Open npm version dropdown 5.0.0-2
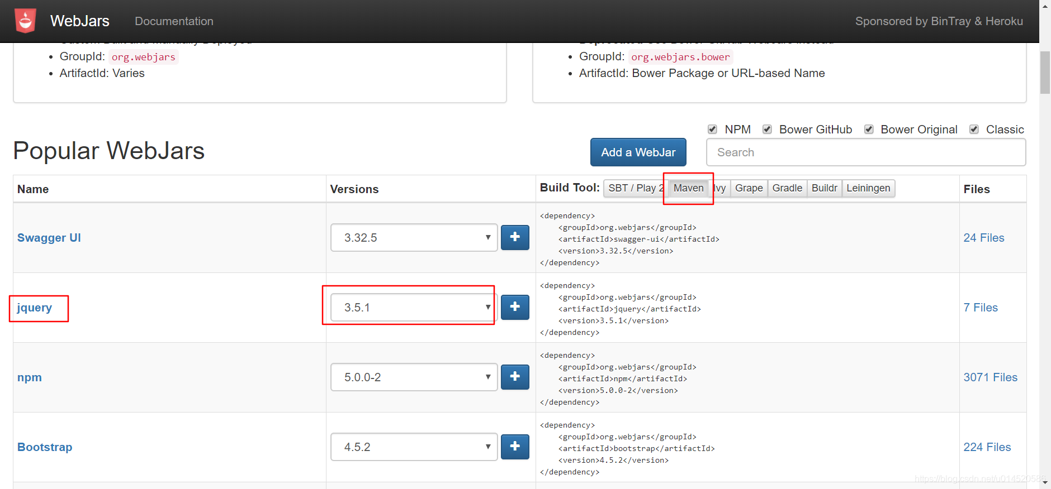Screen dimensions: 1051x489 (414, 377)
